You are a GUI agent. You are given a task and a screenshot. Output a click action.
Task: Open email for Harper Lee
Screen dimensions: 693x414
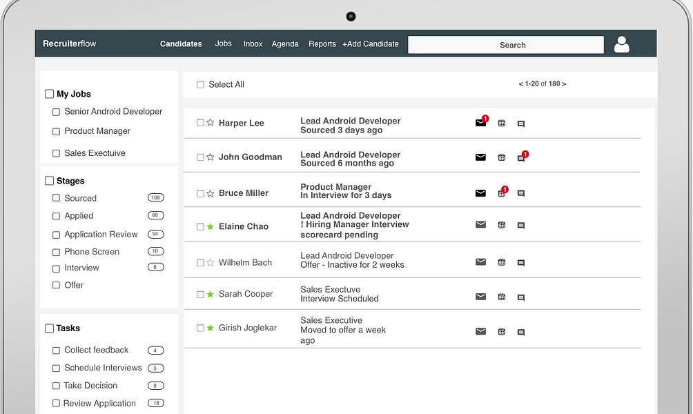(480, 123)
